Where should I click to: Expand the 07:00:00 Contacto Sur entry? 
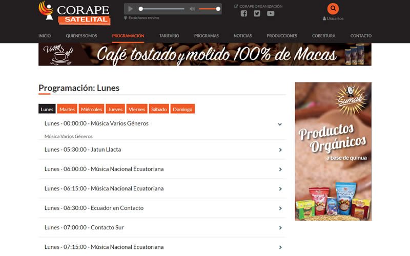pyautogui.click(x=280, y=228)
